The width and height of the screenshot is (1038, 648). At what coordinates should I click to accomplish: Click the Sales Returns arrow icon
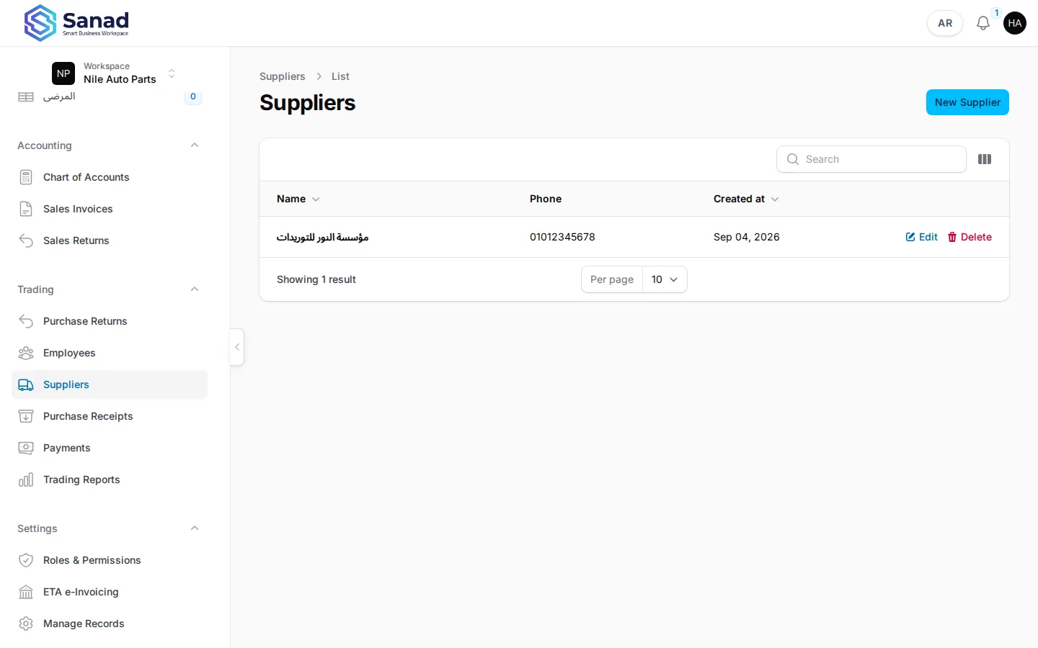[x=26, y=240]
